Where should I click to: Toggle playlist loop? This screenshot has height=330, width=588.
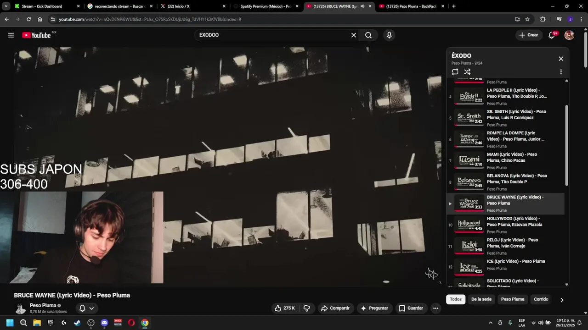tap(455, 72)
